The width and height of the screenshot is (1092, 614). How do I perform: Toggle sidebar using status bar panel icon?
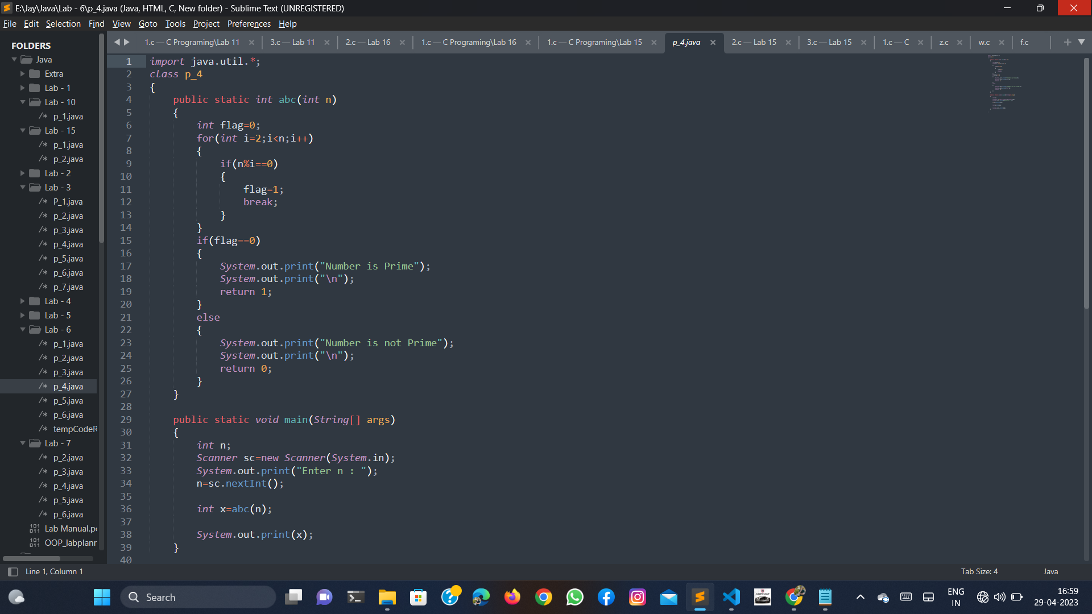13,571
